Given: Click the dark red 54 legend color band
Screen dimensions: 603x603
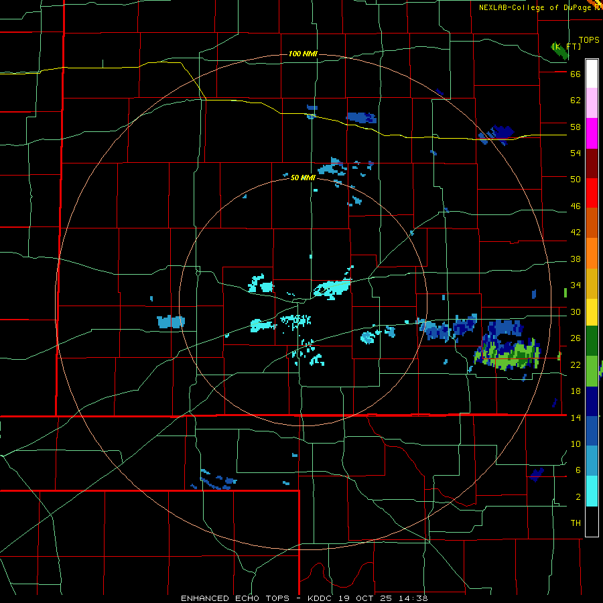Looking at the screenshot, I should [592, 163].
